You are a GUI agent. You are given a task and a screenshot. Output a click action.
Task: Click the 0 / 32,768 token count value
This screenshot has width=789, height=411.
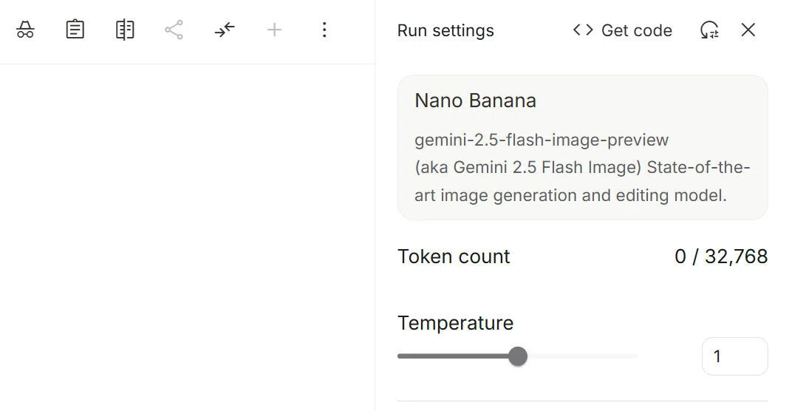coord(721,257)
